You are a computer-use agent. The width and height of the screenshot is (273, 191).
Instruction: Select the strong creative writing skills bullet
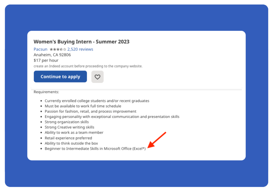click(x=70, y=127)
